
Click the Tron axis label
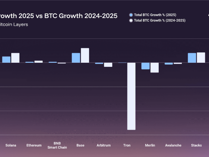point(127,145)
